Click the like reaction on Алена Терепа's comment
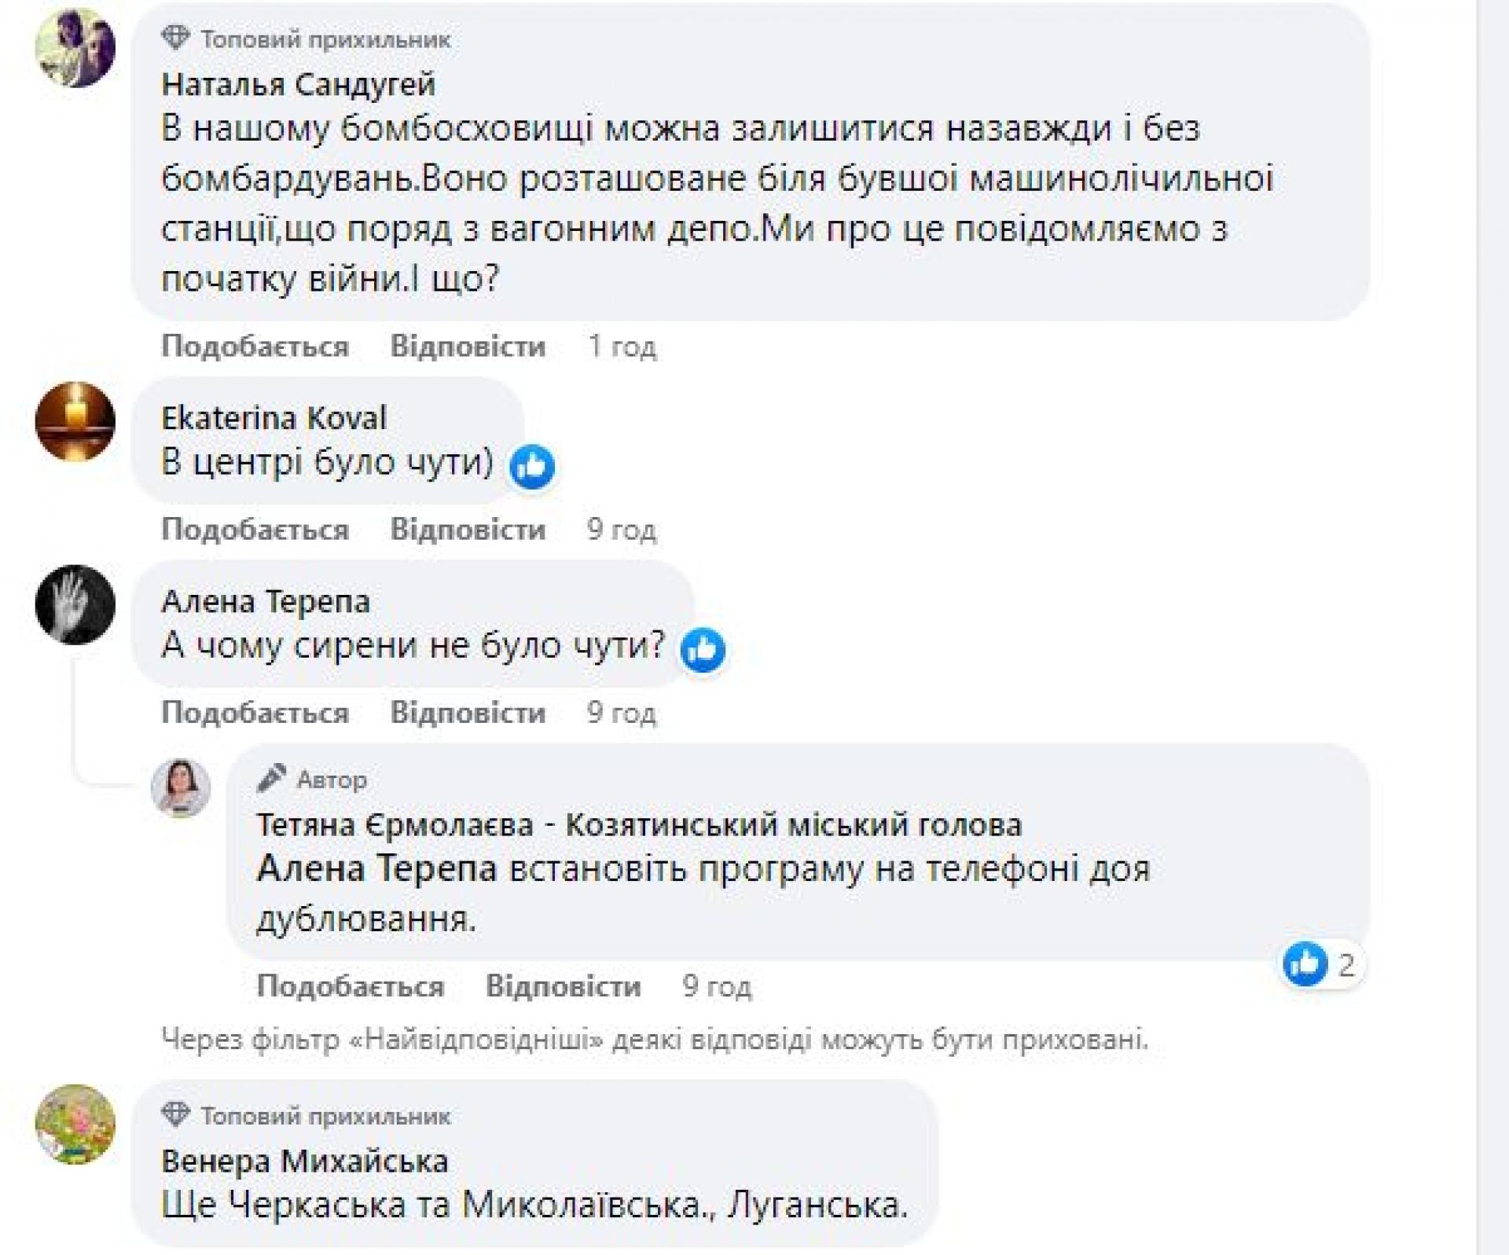1509x1255 pixels. [x=703, y=651]
